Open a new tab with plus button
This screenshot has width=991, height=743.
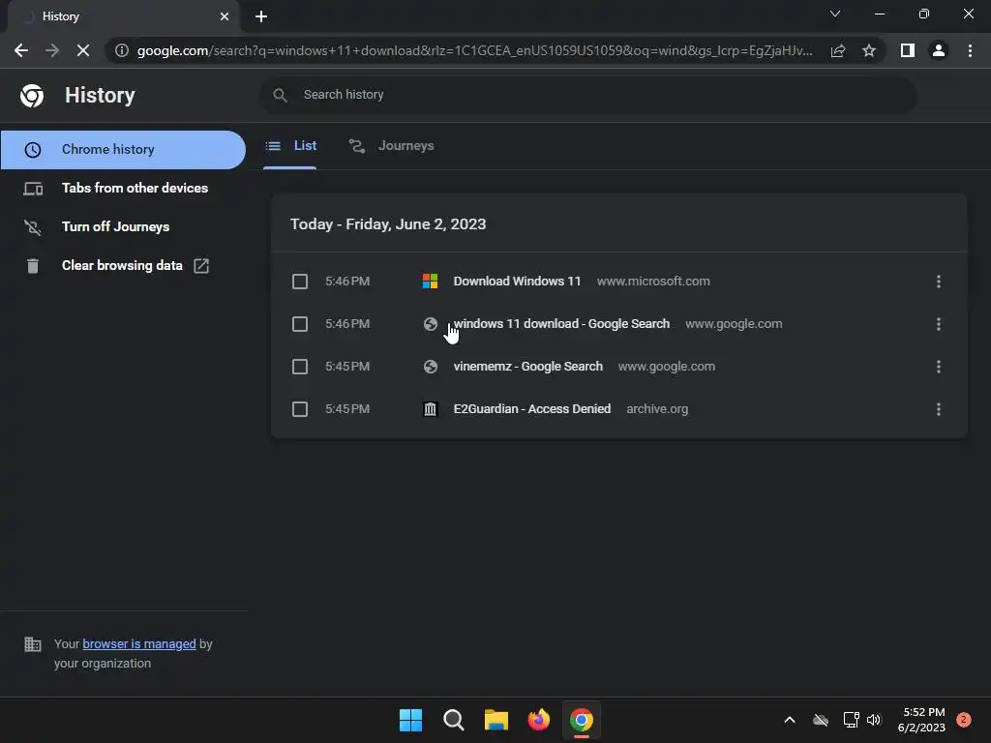click(x=261, y=16)
